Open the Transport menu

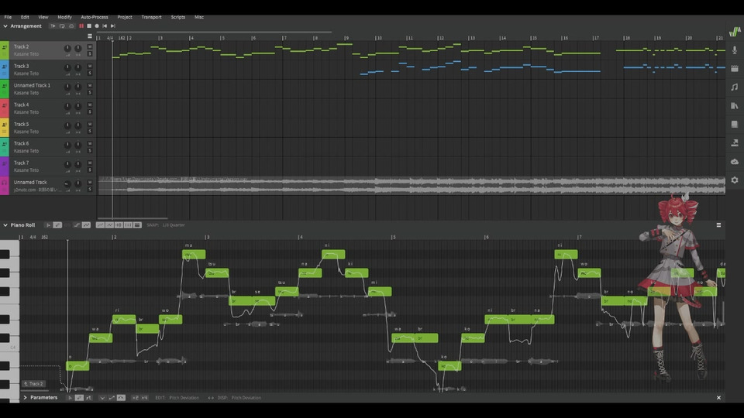[151, 17]
